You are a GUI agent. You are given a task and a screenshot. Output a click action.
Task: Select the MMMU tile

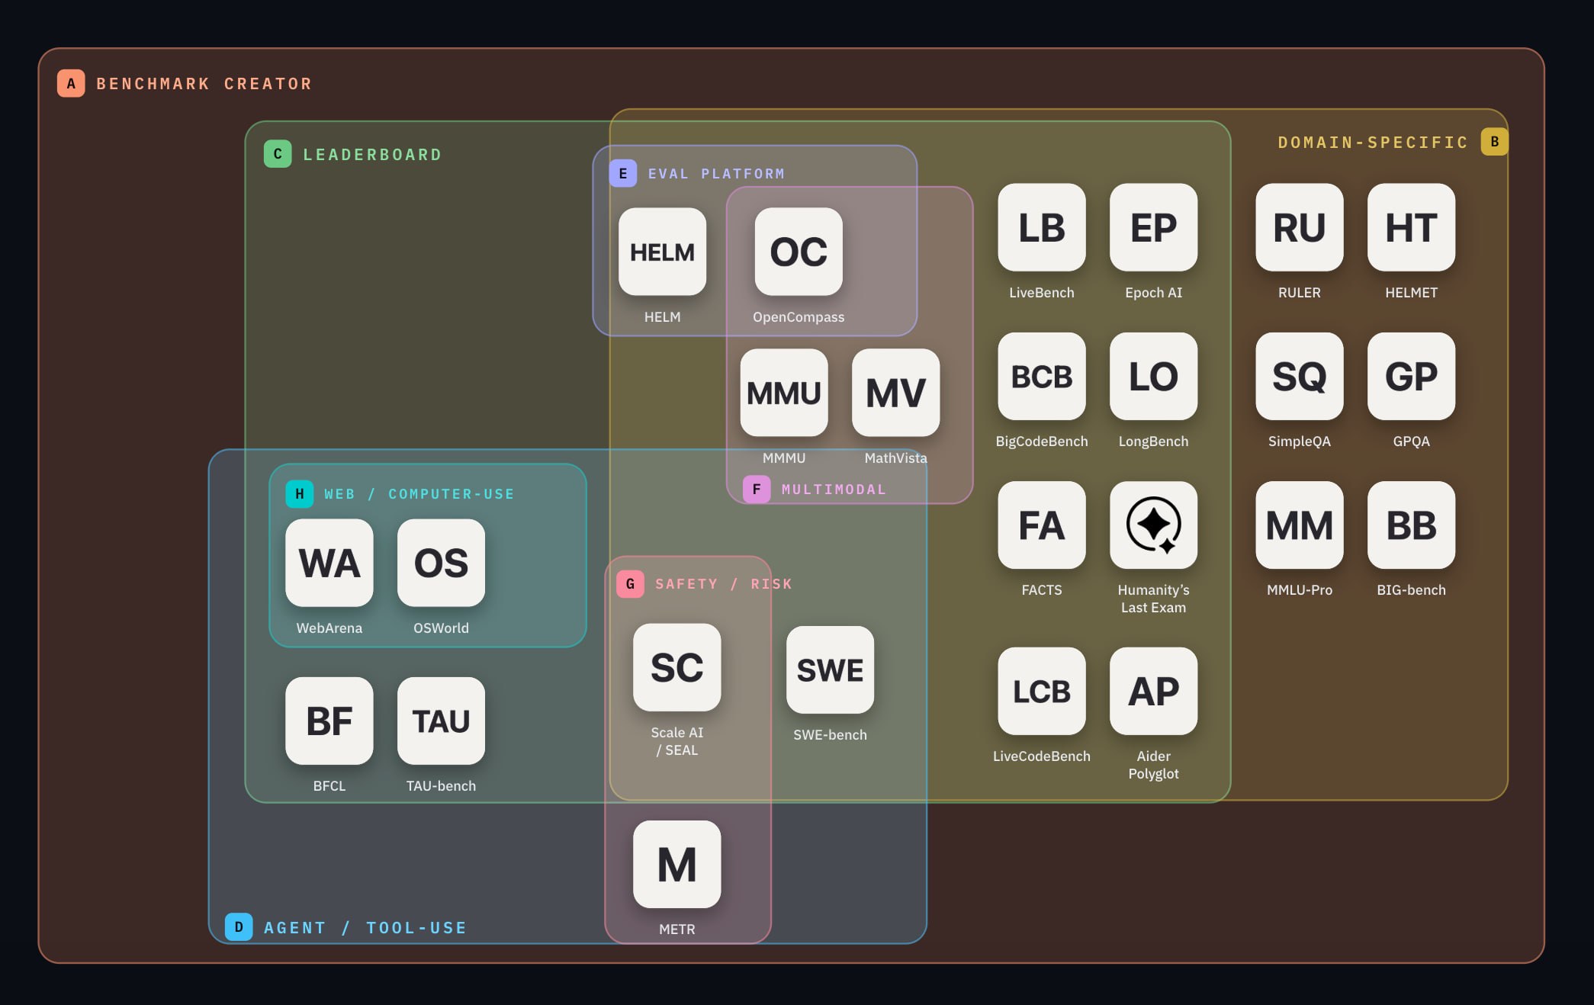(784, 393)
